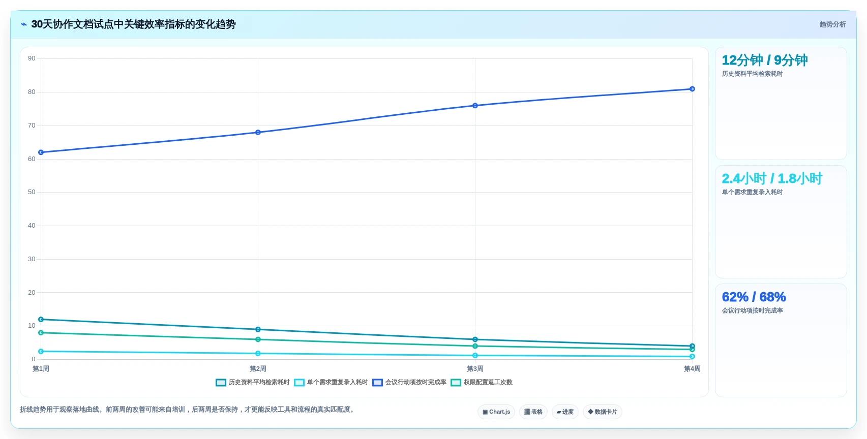The height and width of the screenshot is (439, 867).
Task: Click the 返工次数 point at 第1周 (8)
Action: click(x=41, y=333)
